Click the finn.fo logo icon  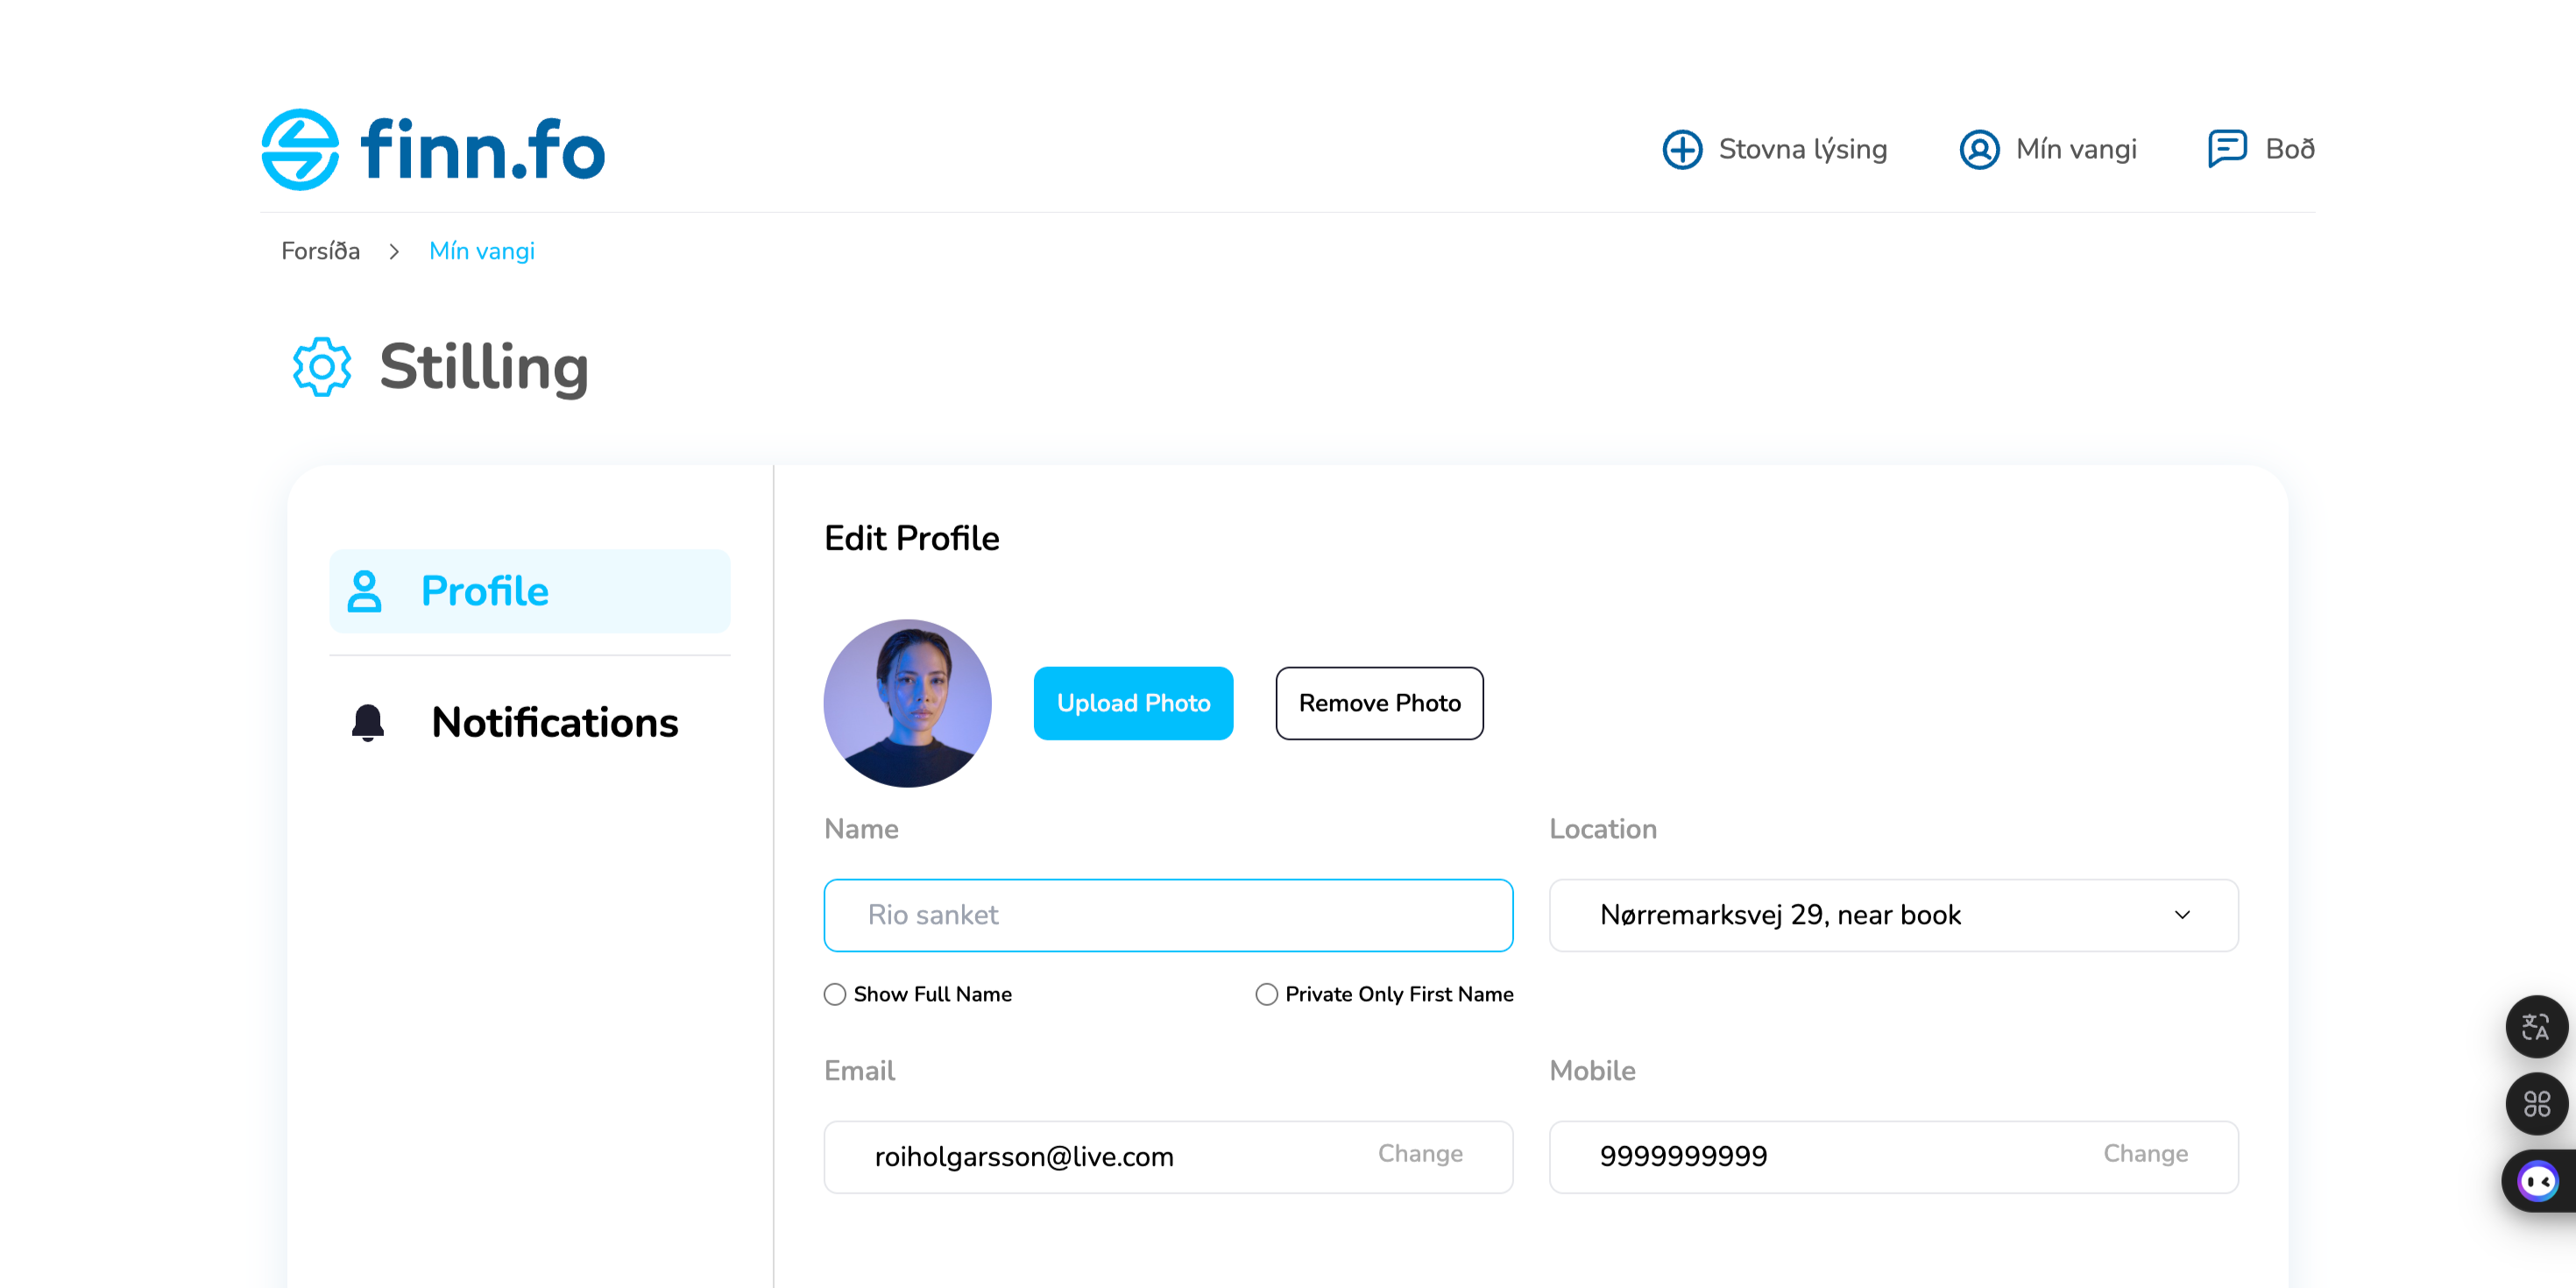coord(300,150)
